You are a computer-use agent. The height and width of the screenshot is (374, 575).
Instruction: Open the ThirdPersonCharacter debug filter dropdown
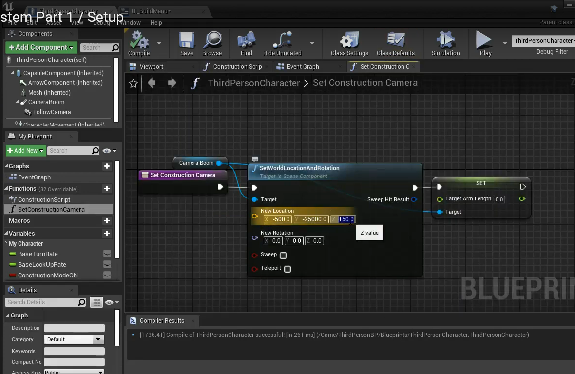(543, 41)
